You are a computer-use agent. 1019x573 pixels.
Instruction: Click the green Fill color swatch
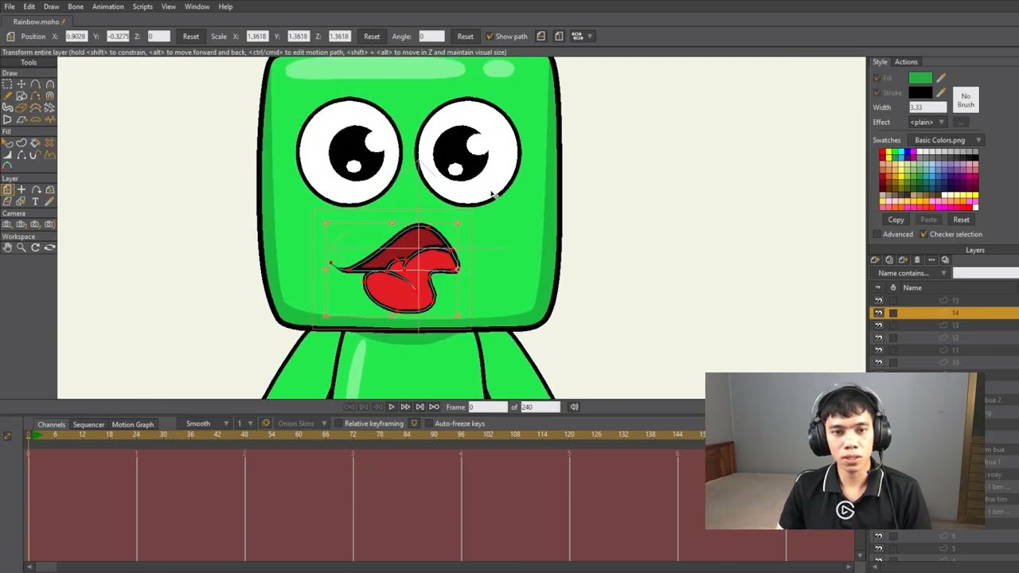point(920,78)
